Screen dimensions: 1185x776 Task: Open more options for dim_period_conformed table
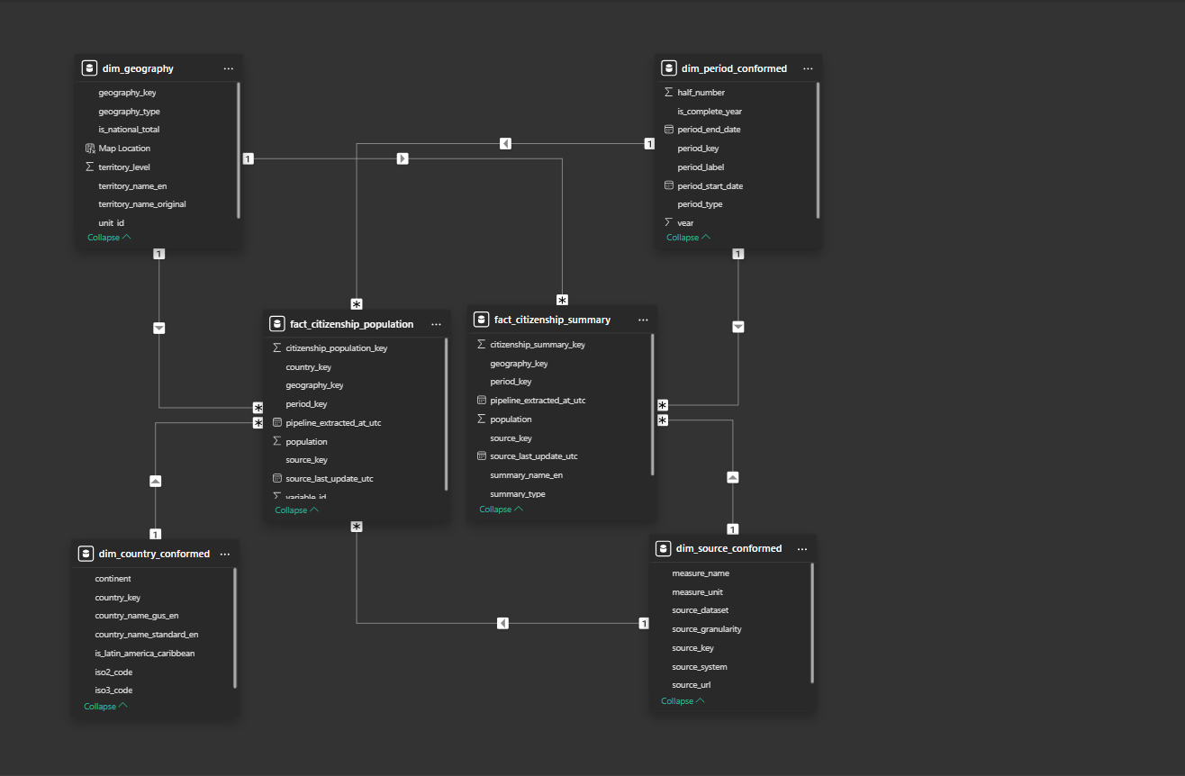[808, 68]
